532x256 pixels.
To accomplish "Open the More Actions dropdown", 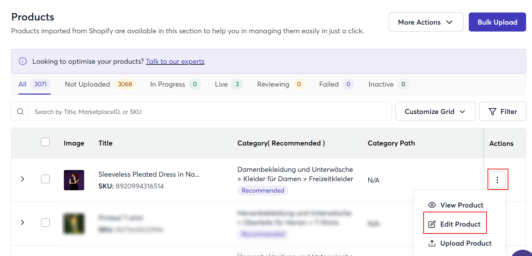I will click(426, 22).
